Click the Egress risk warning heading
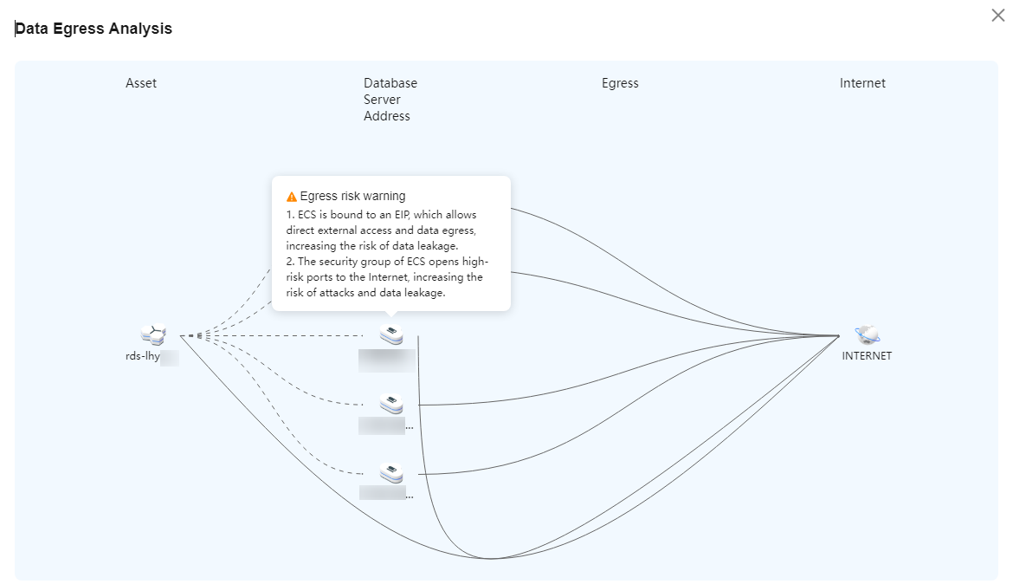Image resolution: width=1013 pixels, height=584 pixels. (x=352, y=196)
